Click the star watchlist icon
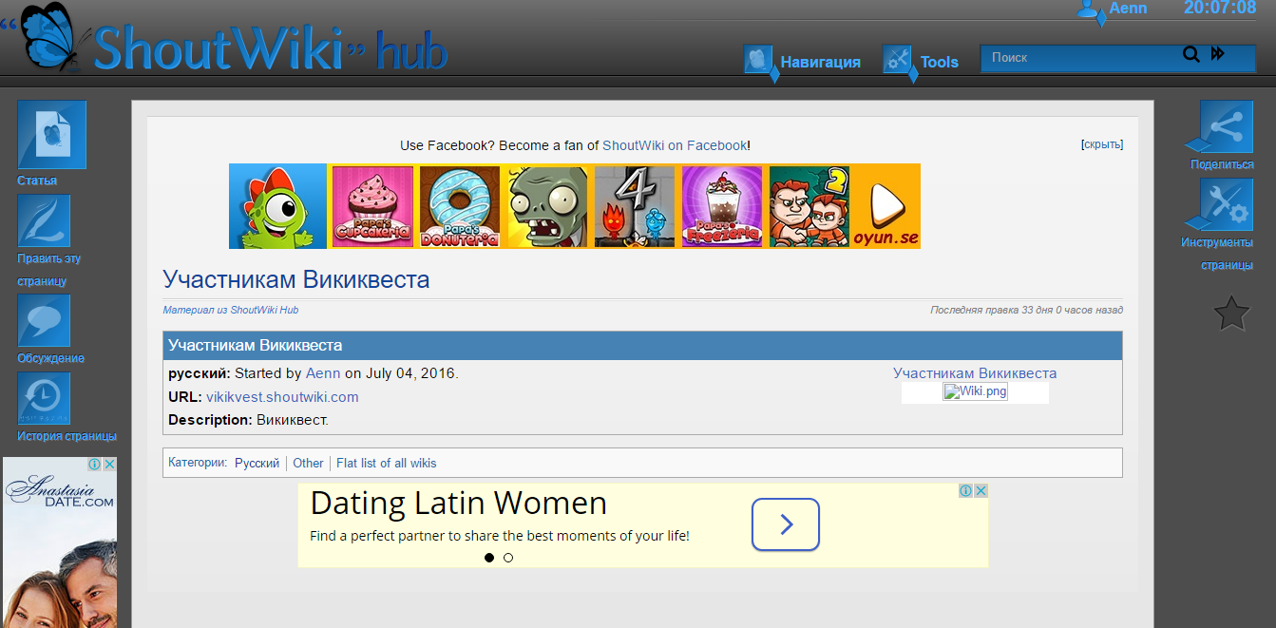The image size is (1276, 628). 1231,314
